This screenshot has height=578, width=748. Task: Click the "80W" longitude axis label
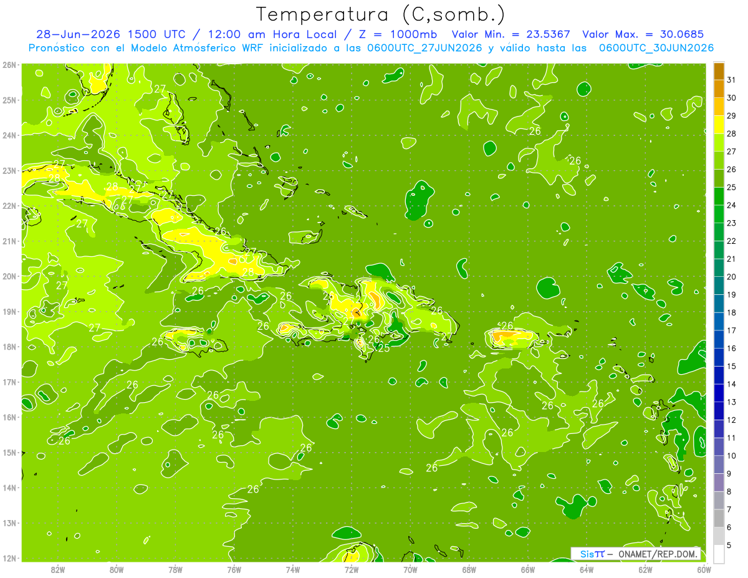(117, 569)
